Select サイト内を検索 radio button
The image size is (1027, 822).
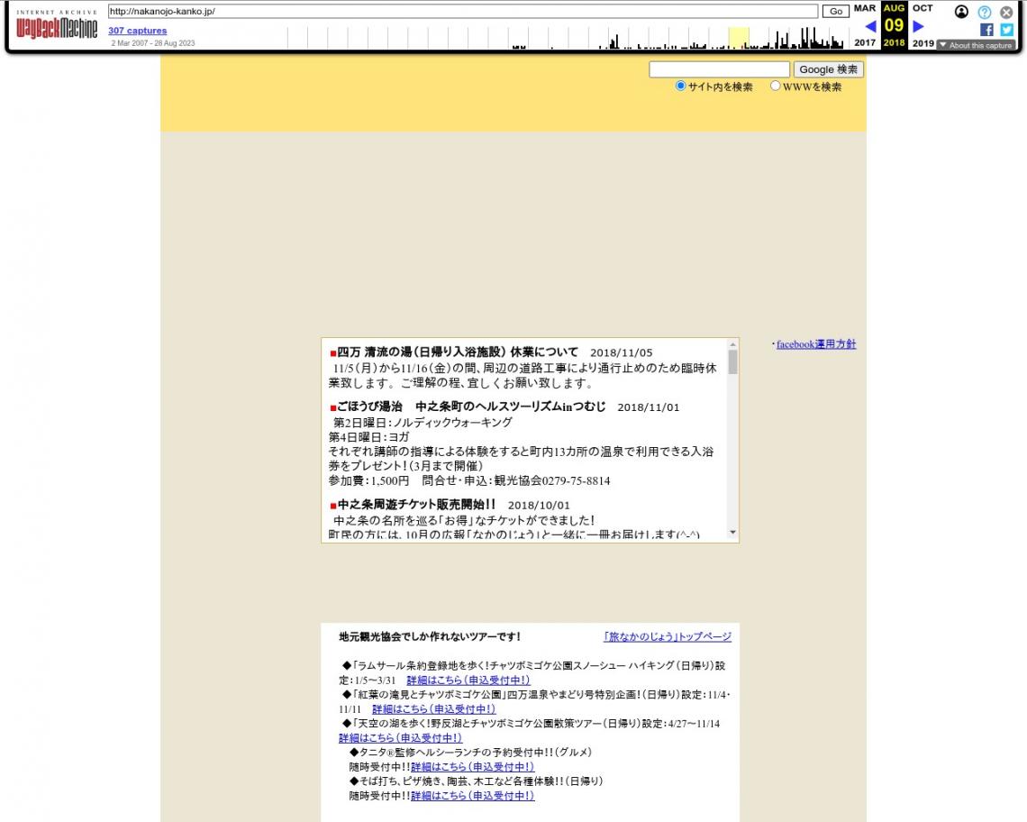pos(680,86)
